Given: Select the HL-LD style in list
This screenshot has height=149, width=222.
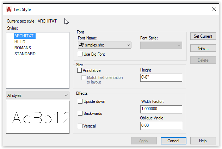Looking at the screenshot, I should tap(20, 42).
